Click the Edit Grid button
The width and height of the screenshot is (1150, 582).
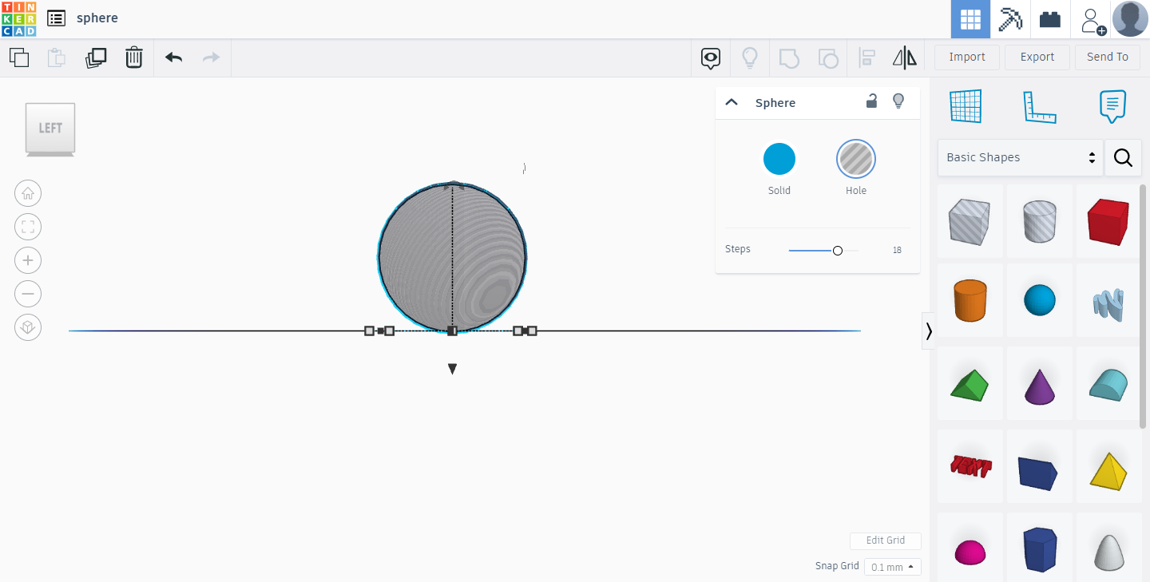[885, 540]
